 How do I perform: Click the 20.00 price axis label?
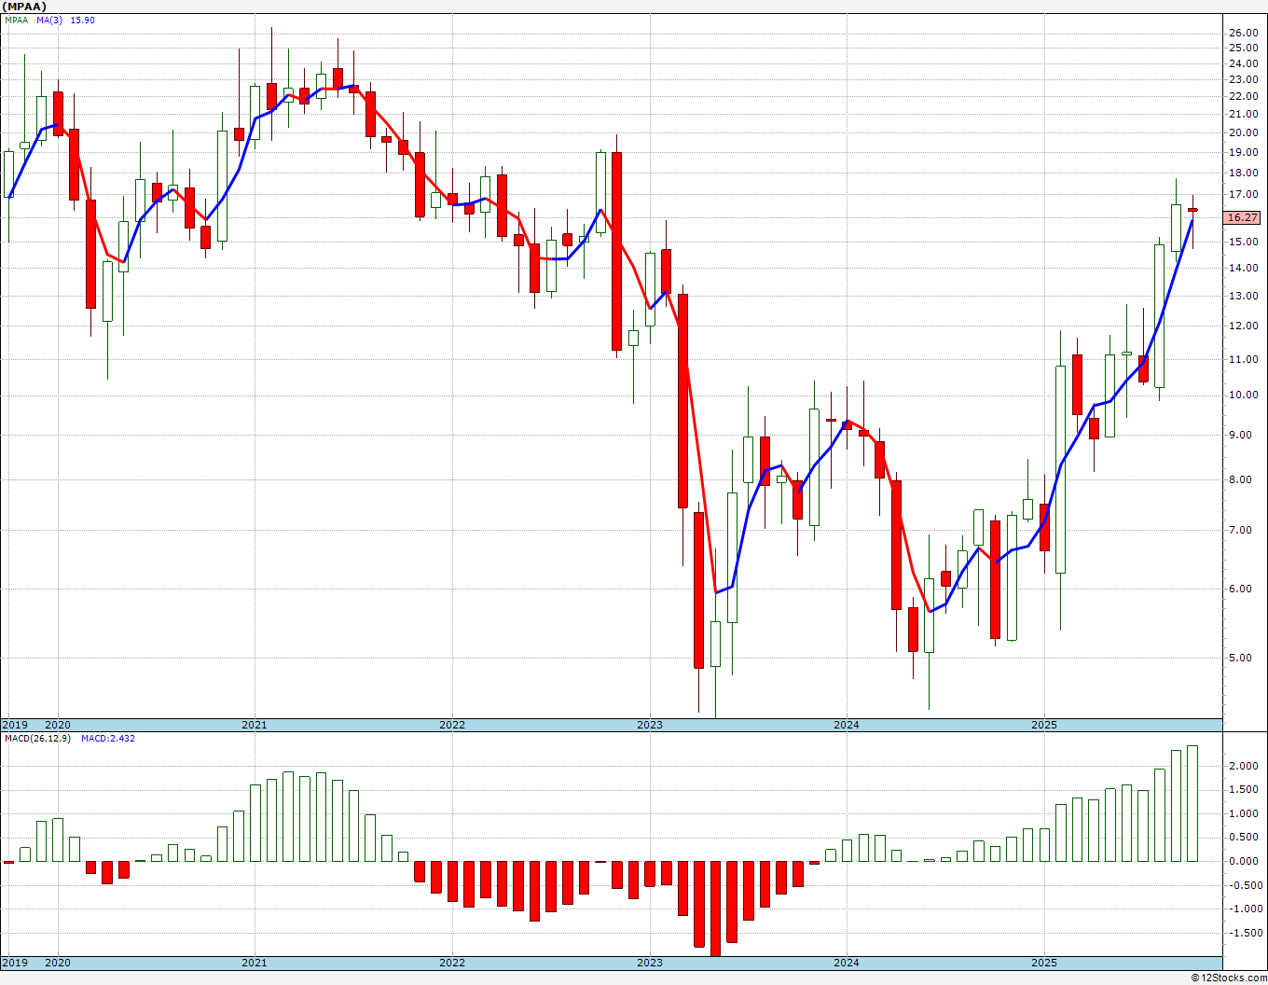tap(1243, 132)
